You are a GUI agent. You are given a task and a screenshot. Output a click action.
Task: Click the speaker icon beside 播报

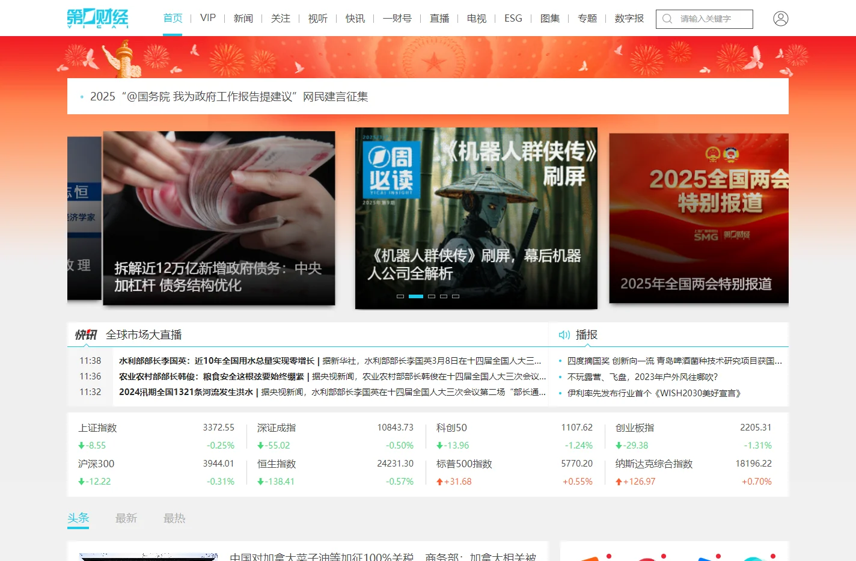click(564, 335)
